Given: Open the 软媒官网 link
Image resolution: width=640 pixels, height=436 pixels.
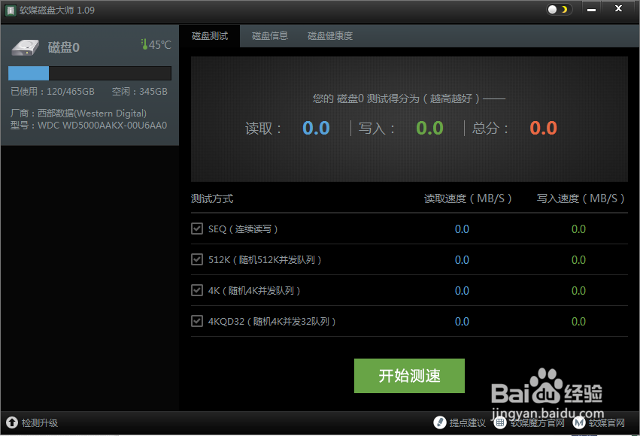Looking at the screenshot, I should coord(607,423).
